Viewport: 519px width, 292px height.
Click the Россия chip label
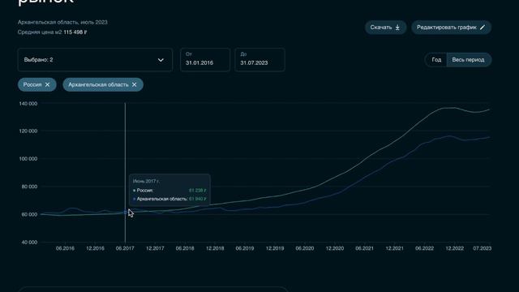[x=32, y=84]
